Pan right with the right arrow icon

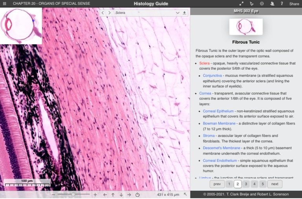(129, 195)
